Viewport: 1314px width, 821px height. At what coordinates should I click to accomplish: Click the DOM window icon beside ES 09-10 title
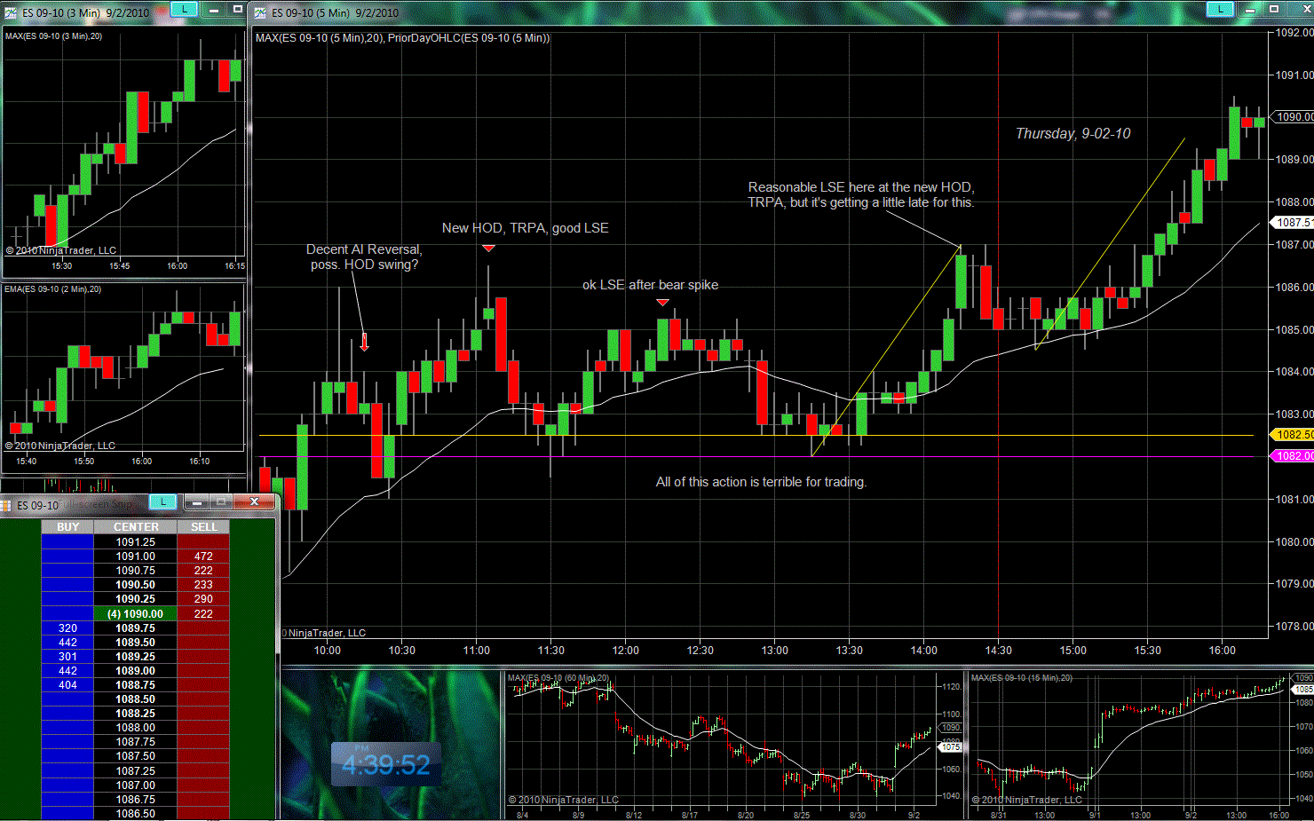click(x=6, y=505)
